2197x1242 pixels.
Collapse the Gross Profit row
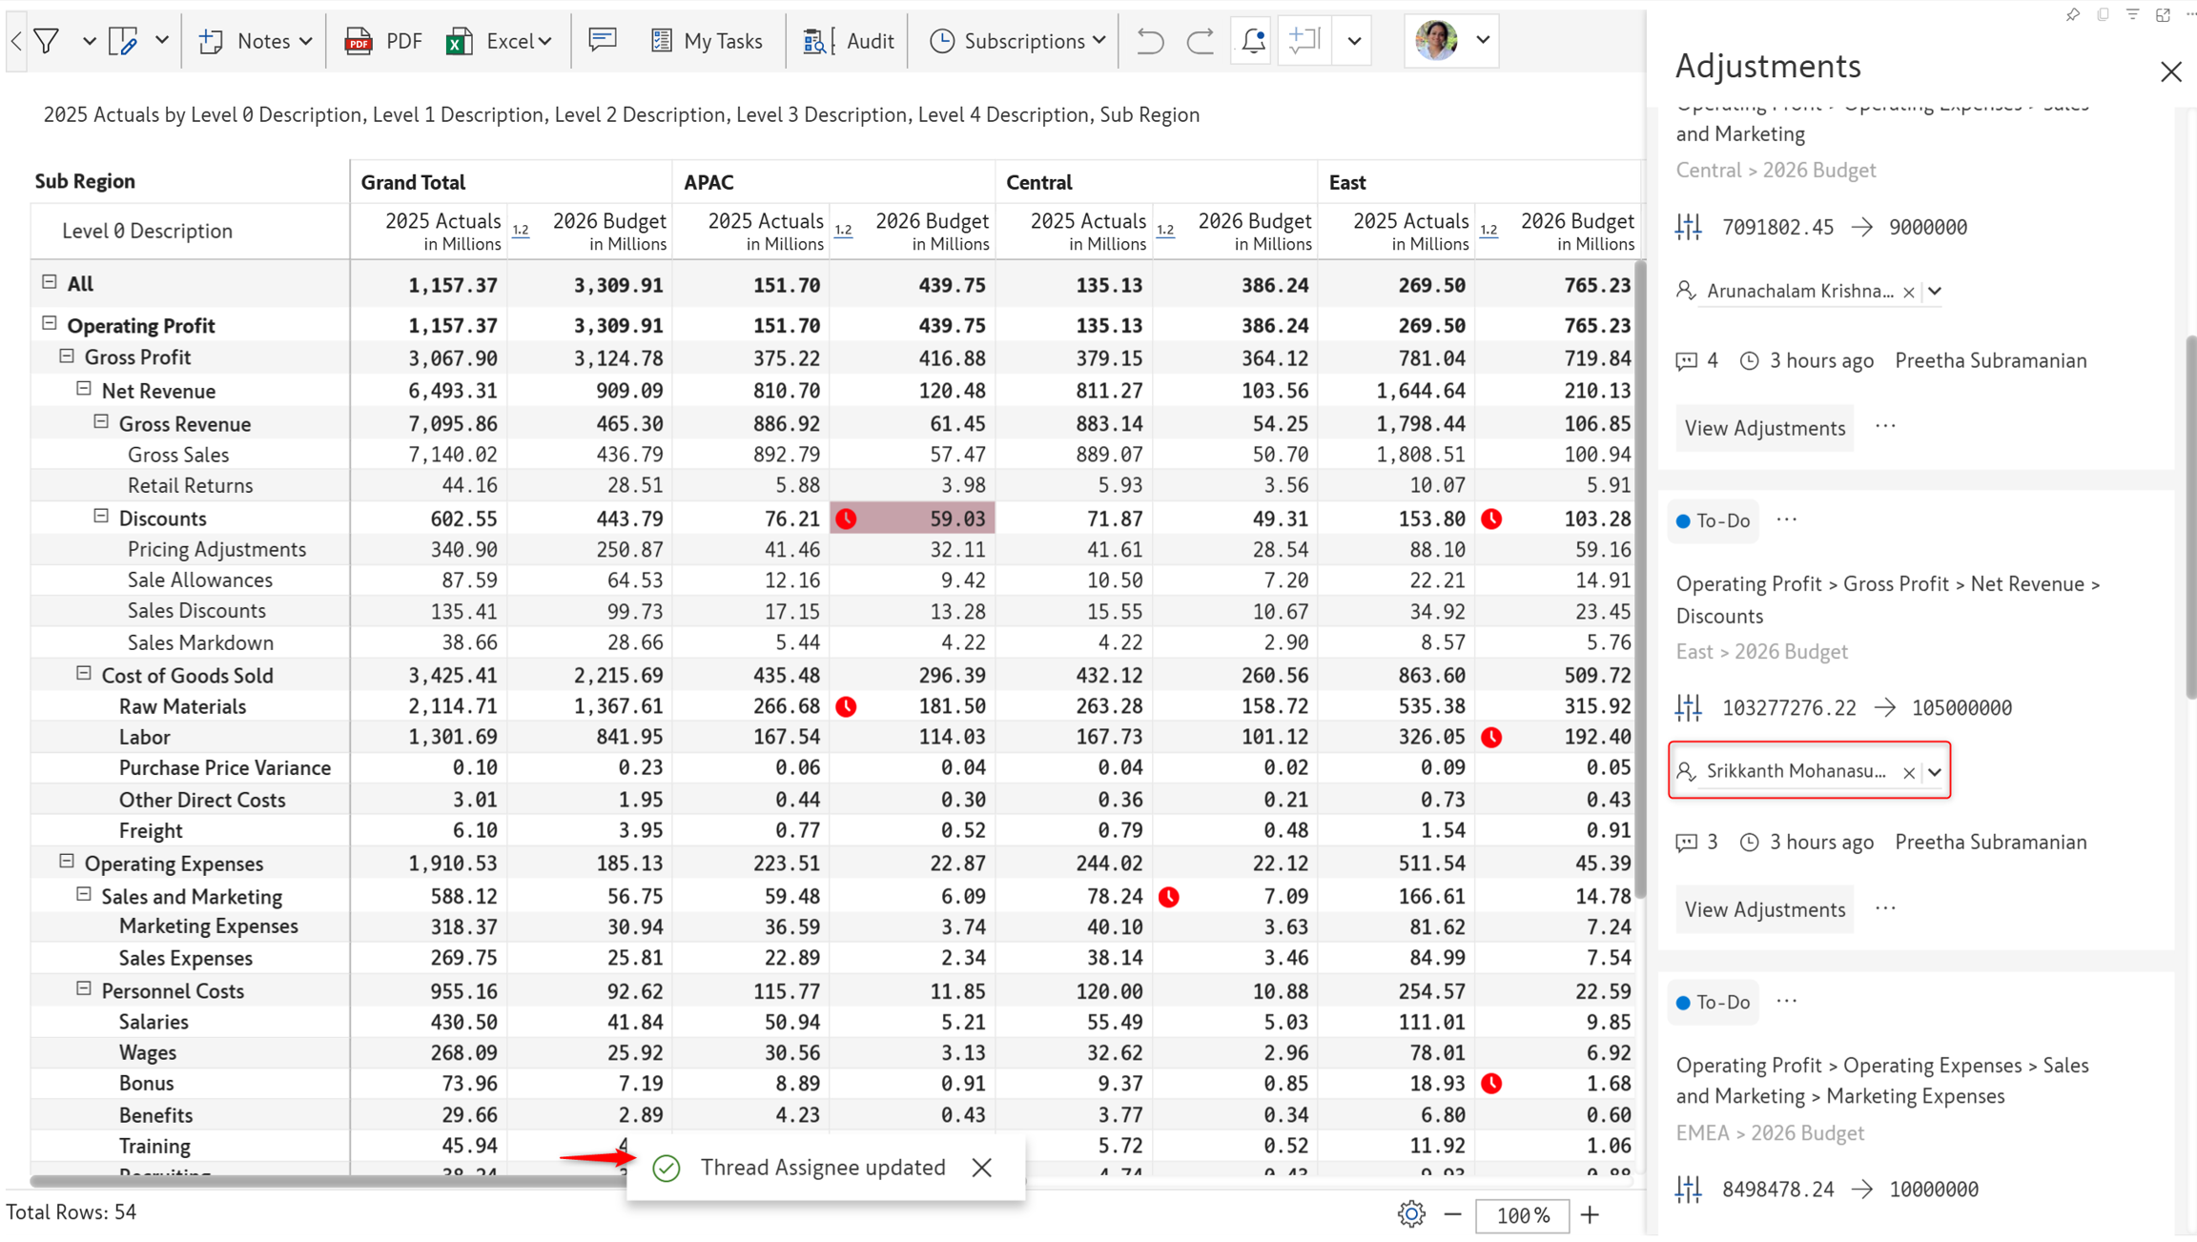coord(67,356)
